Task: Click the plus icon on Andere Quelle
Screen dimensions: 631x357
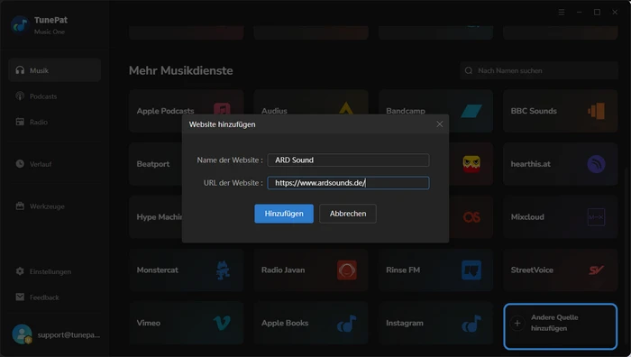Action: (517, 323)
